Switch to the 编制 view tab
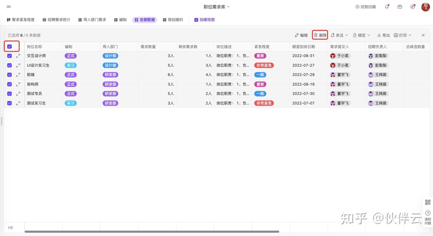 point(120,20)
